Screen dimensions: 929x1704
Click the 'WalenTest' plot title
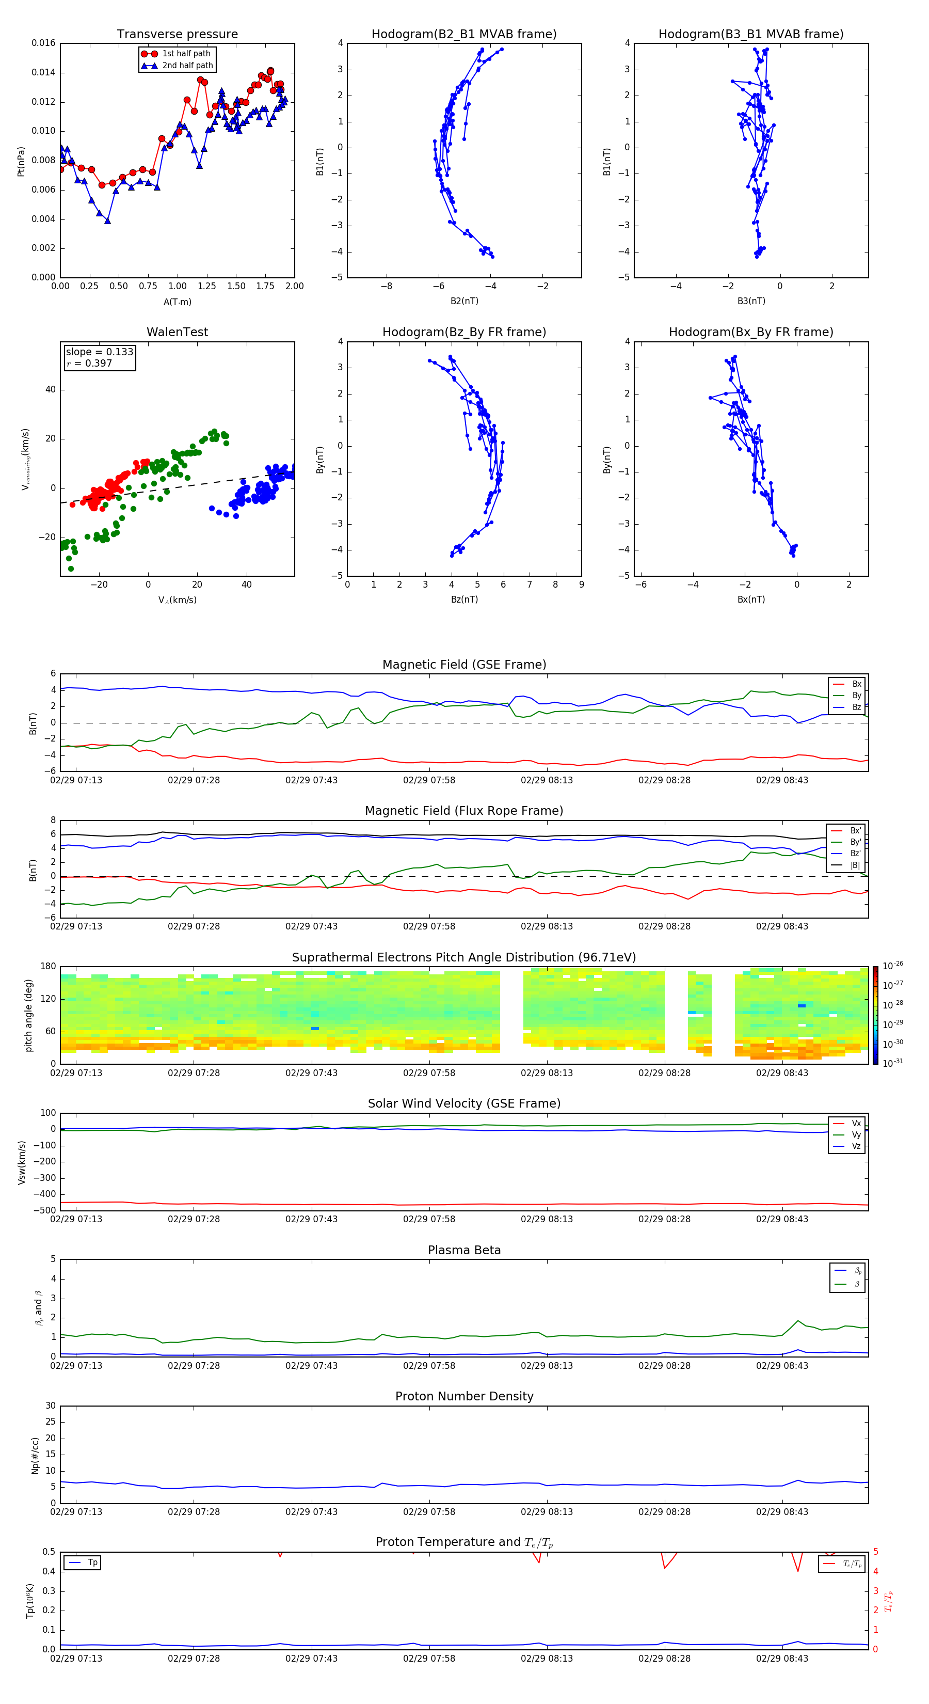(x=177, y=332)
